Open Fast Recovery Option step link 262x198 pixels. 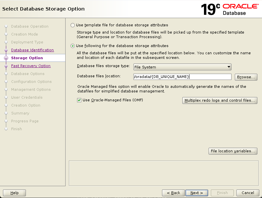click(31, 66)
